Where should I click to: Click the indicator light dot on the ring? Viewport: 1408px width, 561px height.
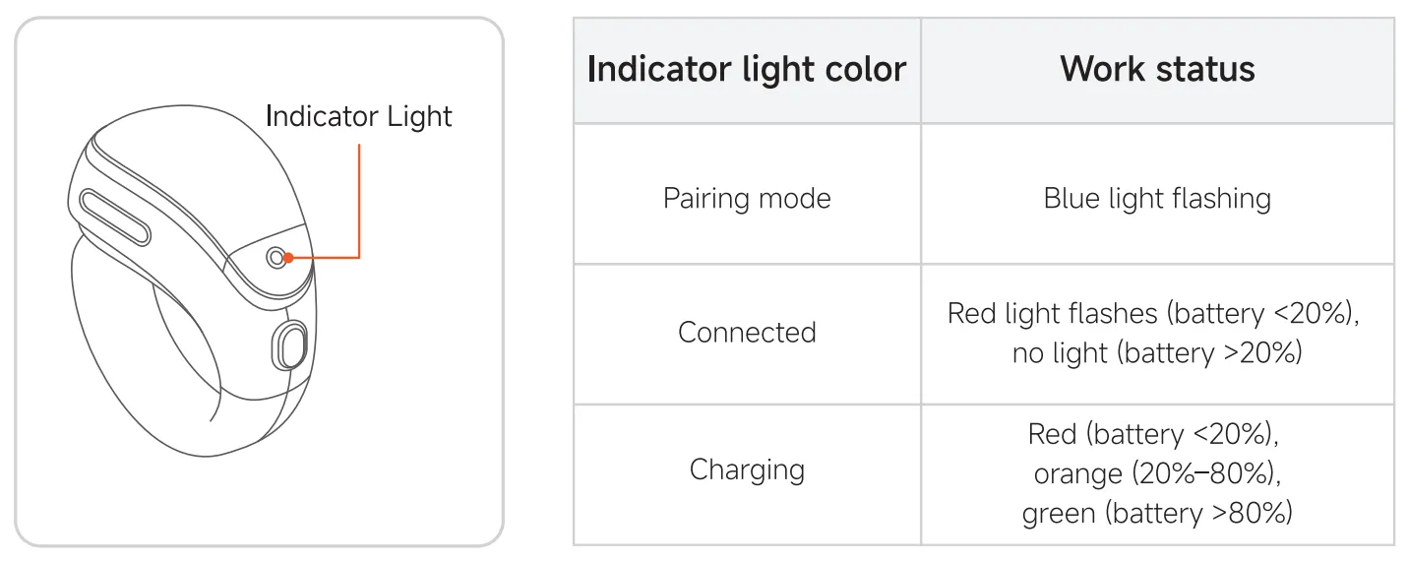(276, 257)
